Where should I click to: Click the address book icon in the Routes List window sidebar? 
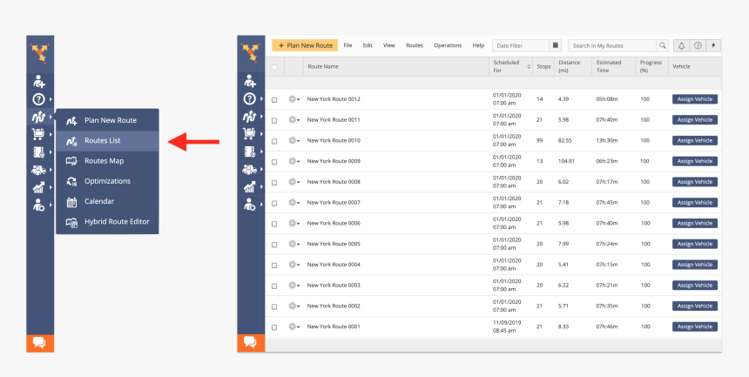coord(249,152)
